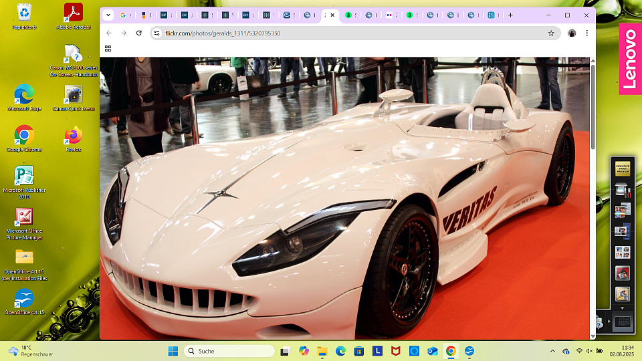Go forward in browser history
This screenshot has width=642, height=361.
(124, 33)
